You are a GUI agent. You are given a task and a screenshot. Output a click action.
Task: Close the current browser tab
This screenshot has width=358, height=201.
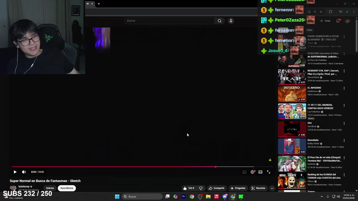coord(92,4)
